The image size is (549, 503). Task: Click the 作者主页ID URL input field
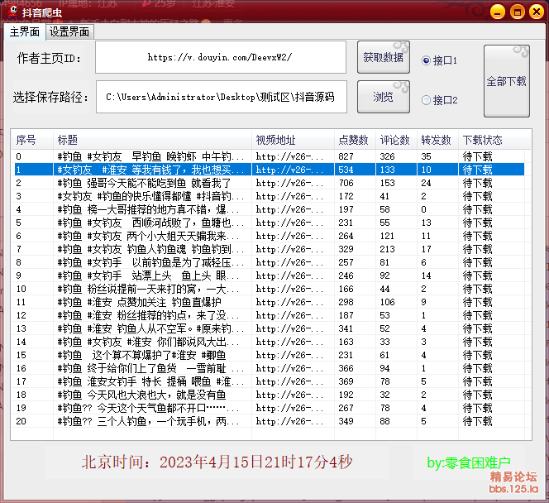[221, 57]
